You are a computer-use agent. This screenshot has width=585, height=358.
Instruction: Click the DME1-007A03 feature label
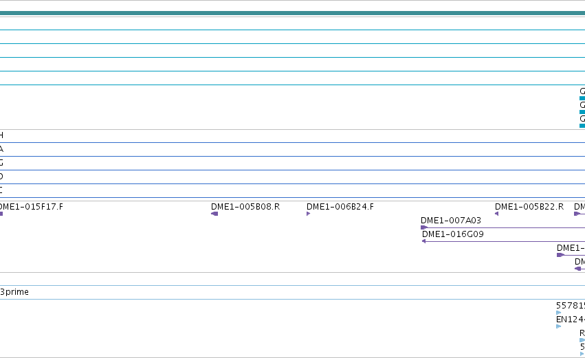(x=451, y=221)
